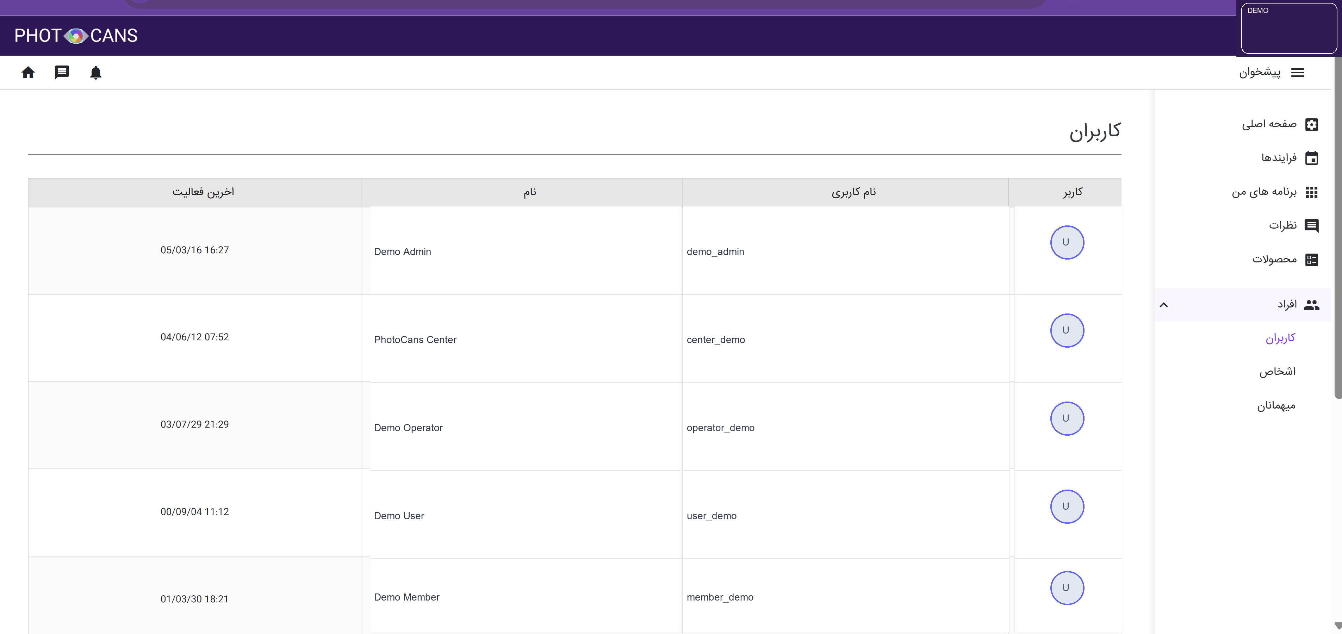Click the center_demo username cell
The image size is (1342, 634).
click(845, 339)
